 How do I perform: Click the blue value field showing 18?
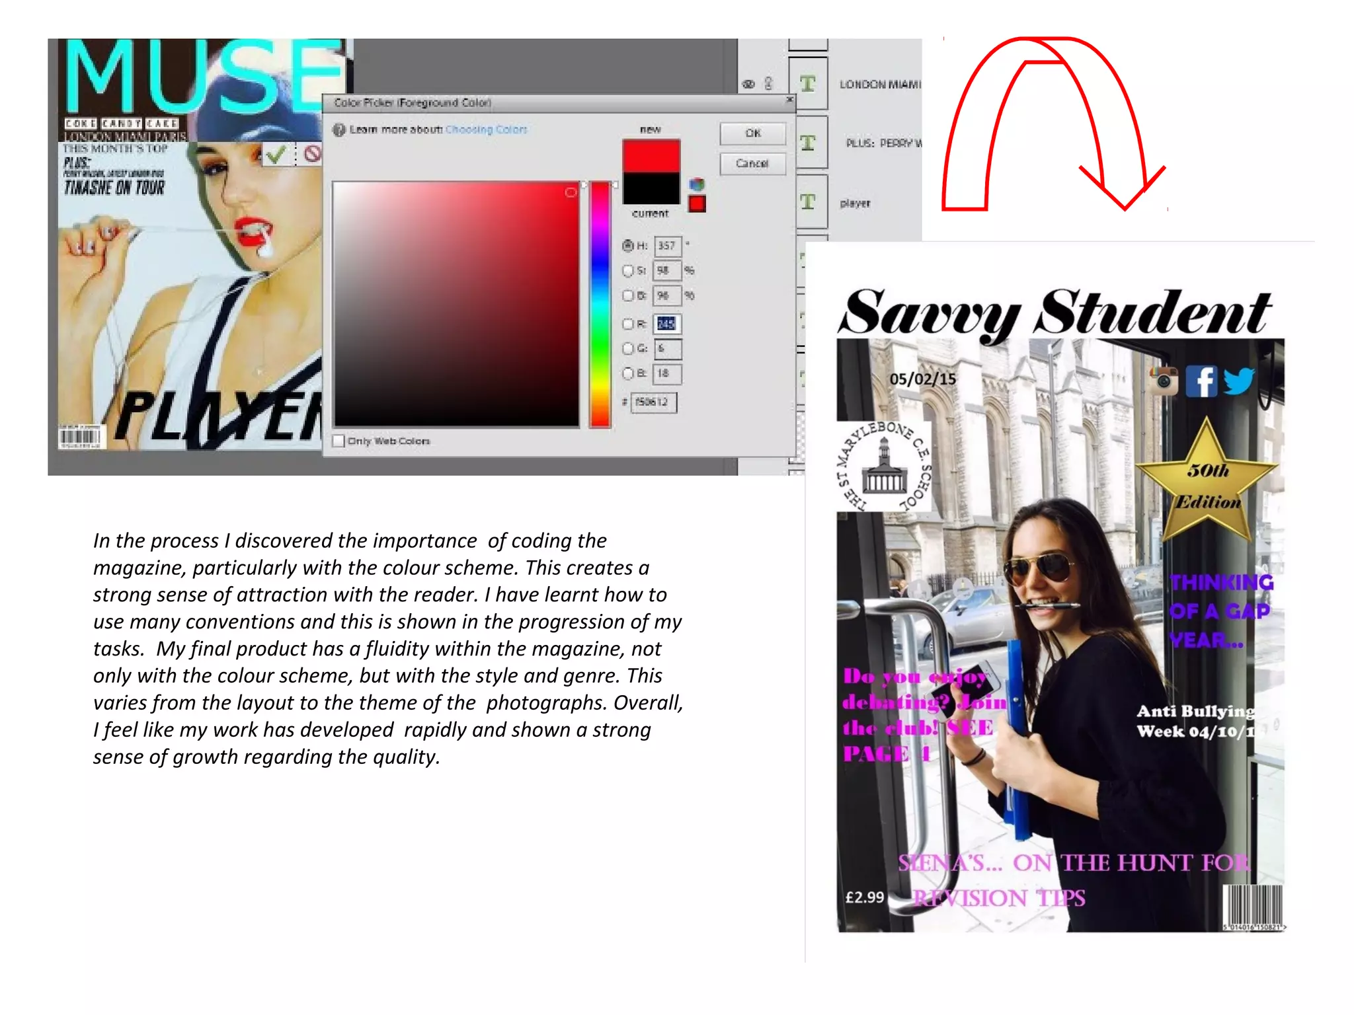[668, 373]
